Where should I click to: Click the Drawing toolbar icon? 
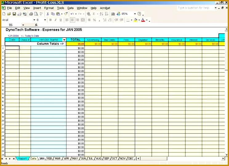(x=118, y=14)
